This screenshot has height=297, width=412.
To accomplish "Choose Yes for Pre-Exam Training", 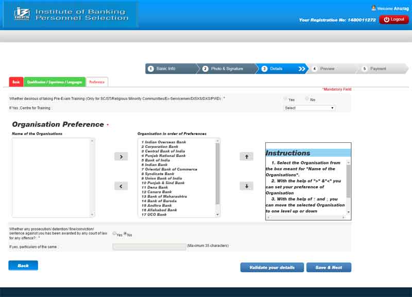I will (x=285, y=99).
